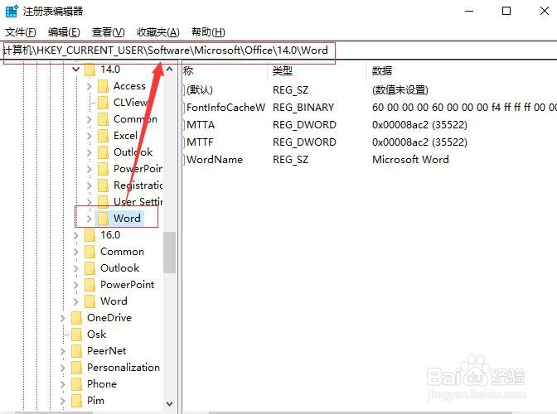Image resolution: width=557 pixels, height=414 pixels.
Task: Click the PeerNet folder icon
Action: [77, 351]
